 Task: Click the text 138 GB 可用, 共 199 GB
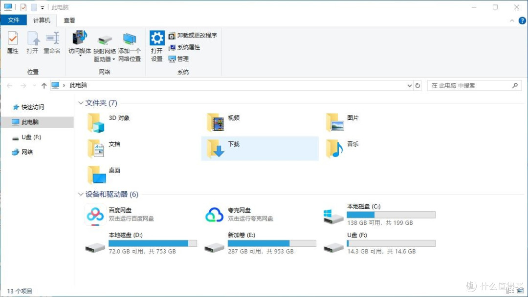point(380,223)
